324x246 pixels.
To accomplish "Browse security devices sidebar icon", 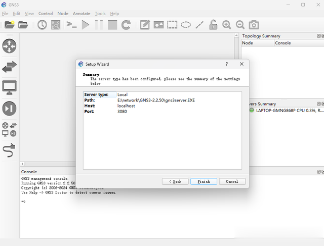I will click(x=9, y=109).
